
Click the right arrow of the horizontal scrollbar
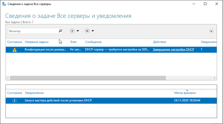click(x=215, y=78)
